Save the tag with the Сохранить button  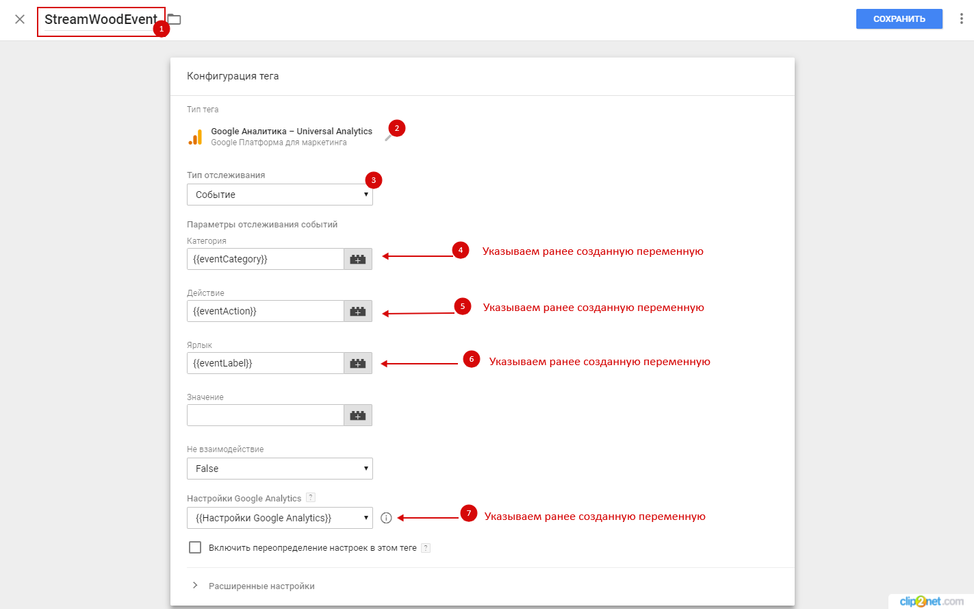[x=899, y=19]
